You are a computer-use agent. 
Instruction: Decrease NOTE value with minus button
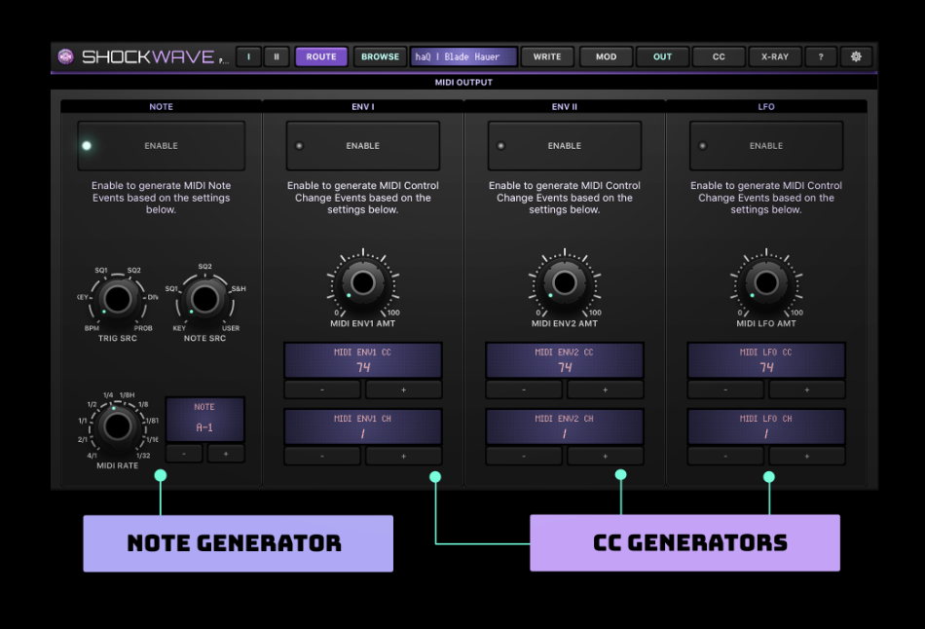[x=184, y=453]
